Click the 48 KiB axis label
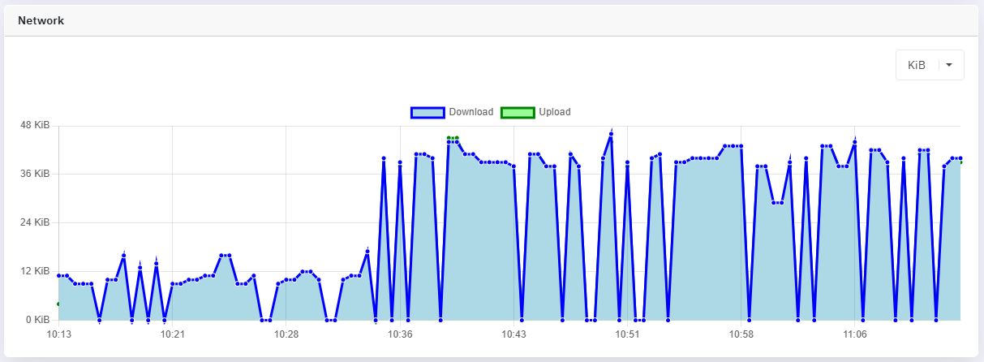The height and width of the screenshot is (362, 984). 36,126
